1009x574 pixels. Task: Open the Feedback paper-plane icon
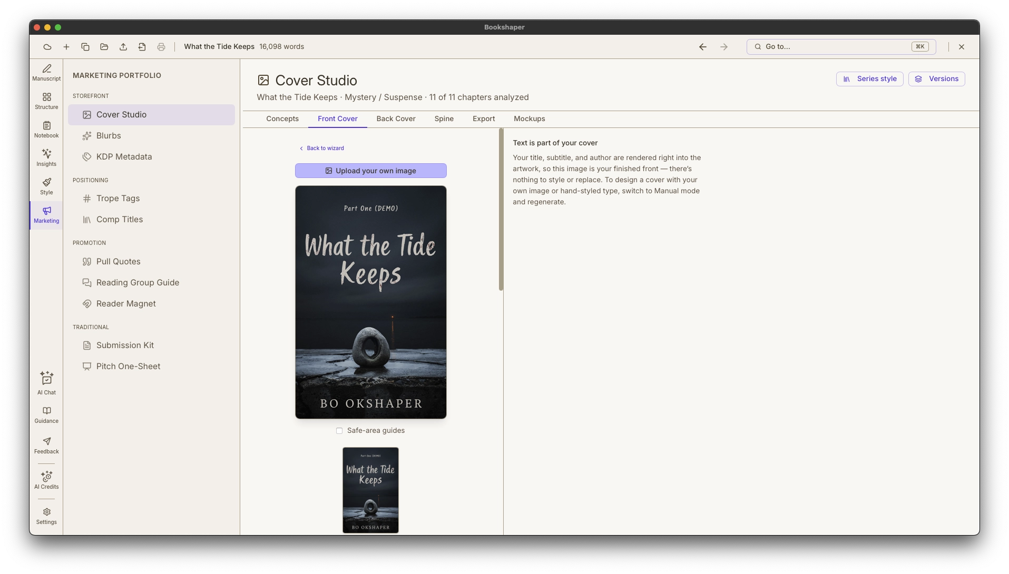[46, 446]
